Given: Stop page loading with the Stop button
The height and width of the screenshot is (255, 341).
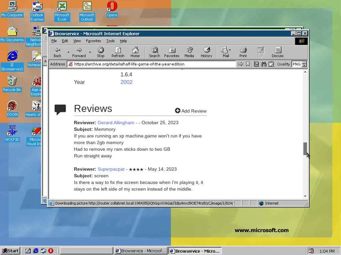Looking at the screenshot, I should [x=101, y=52].
